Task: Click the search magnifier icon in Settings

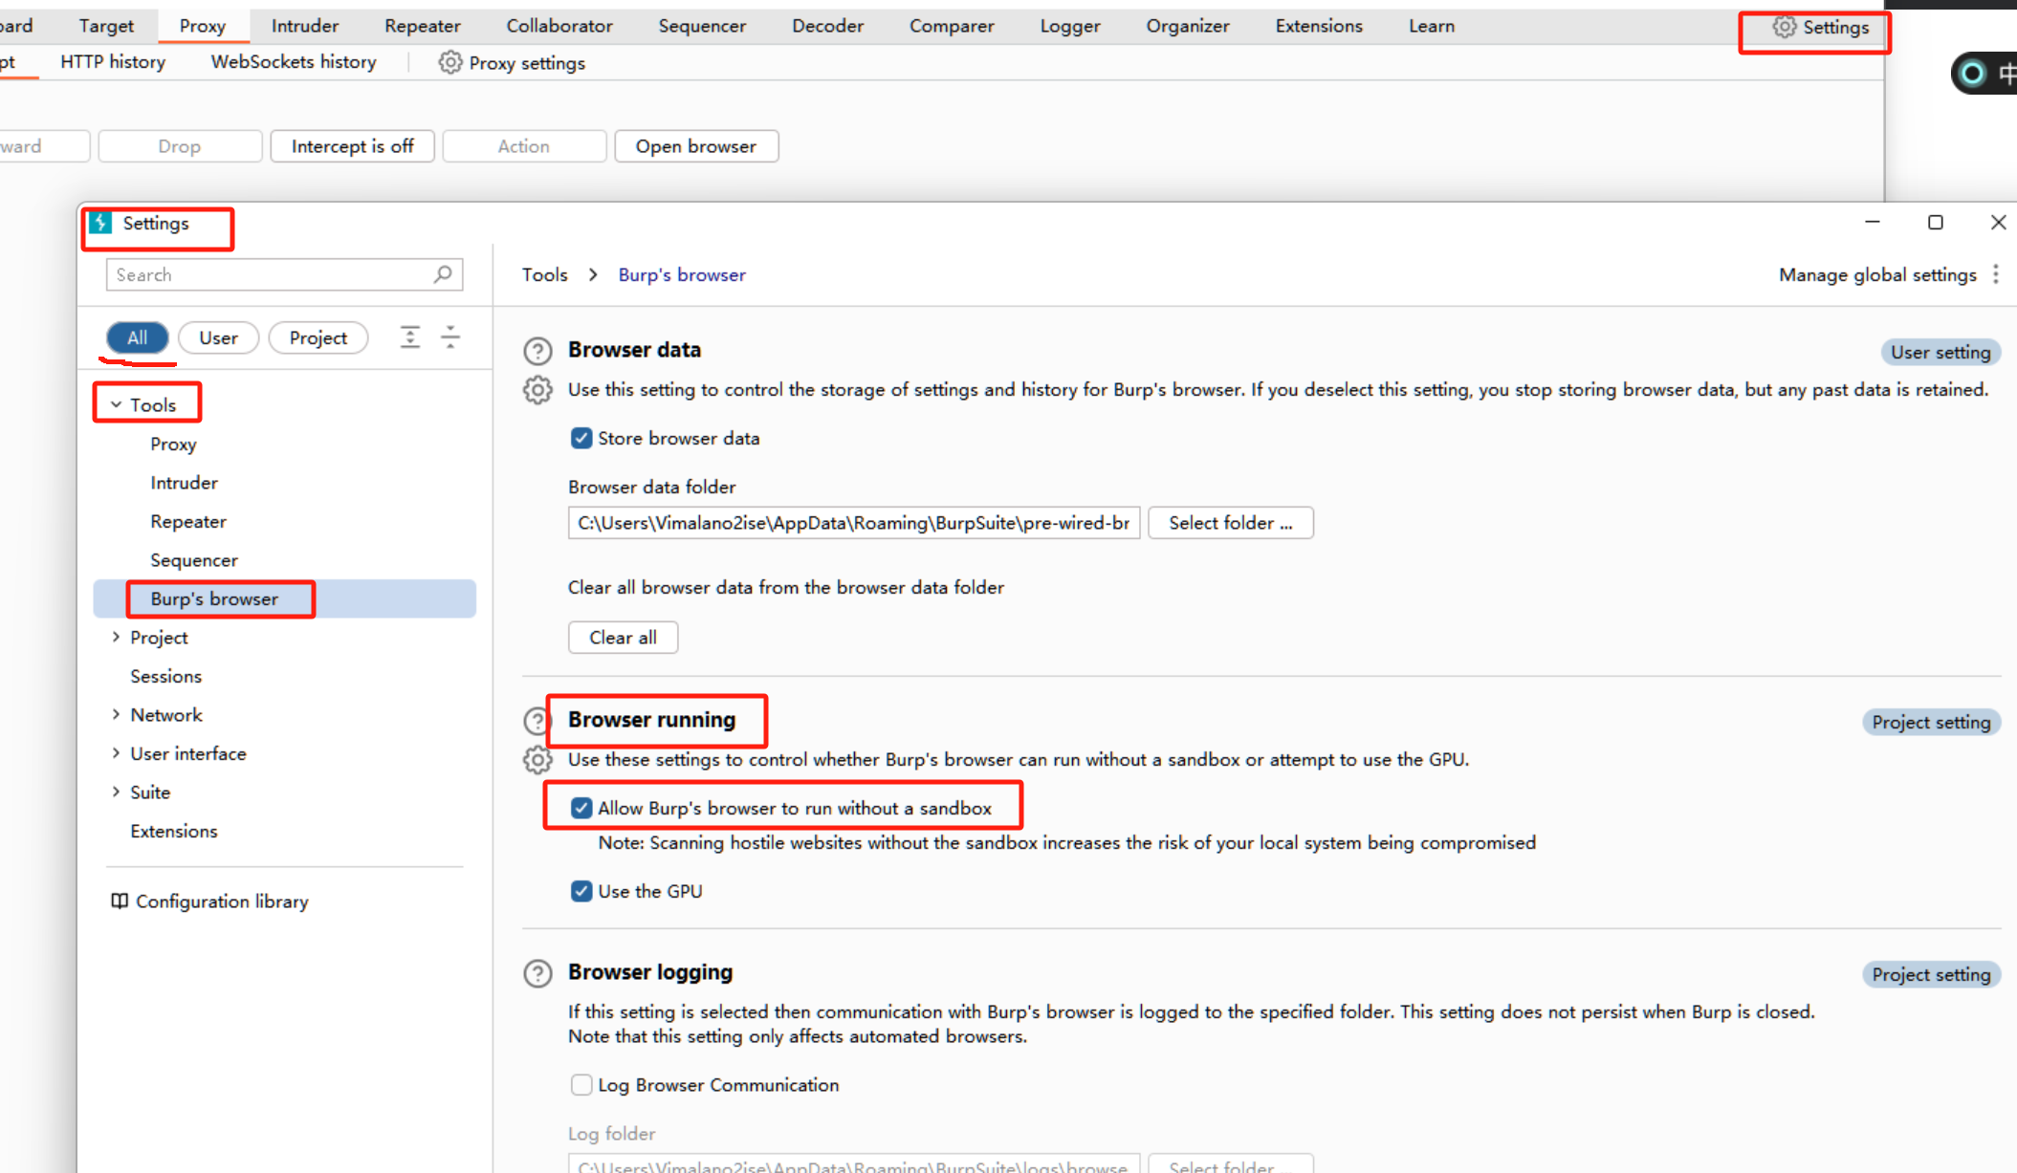Action: tap(443, 274)
